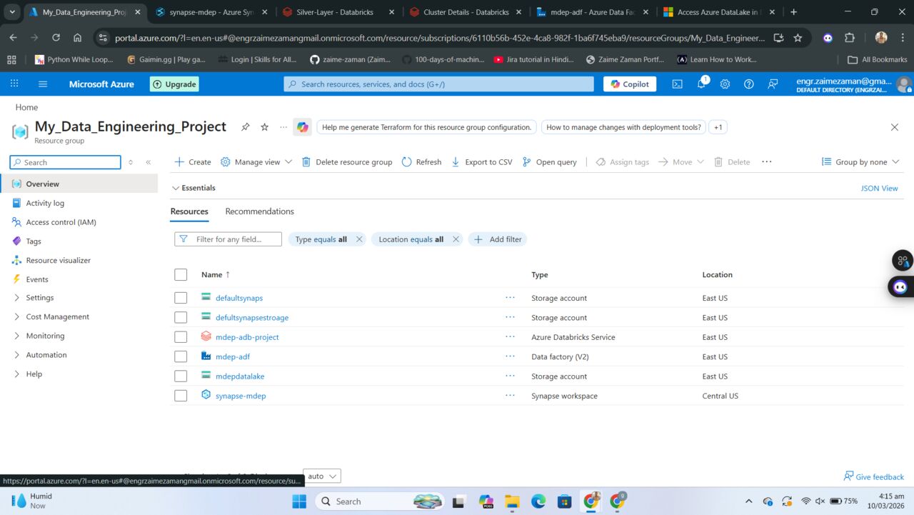Check the defaultsynaps row checkbox
Viewport: 914px width, 515px height.
tap(181, 298)
